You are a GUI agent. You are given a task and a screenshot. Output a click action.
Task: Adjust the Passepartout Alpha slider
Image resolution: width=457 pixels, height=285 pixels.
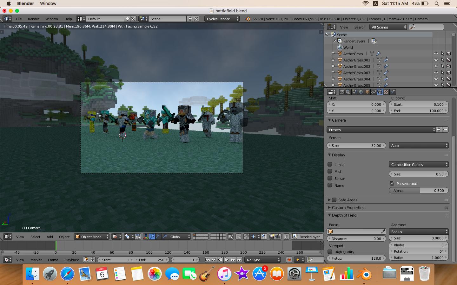[419, 190]
